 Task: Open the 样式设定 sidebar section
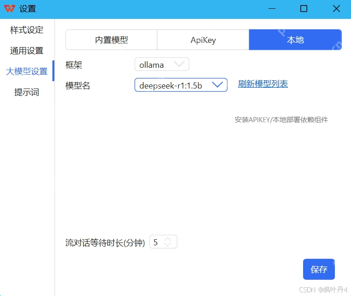coord(27,30)
